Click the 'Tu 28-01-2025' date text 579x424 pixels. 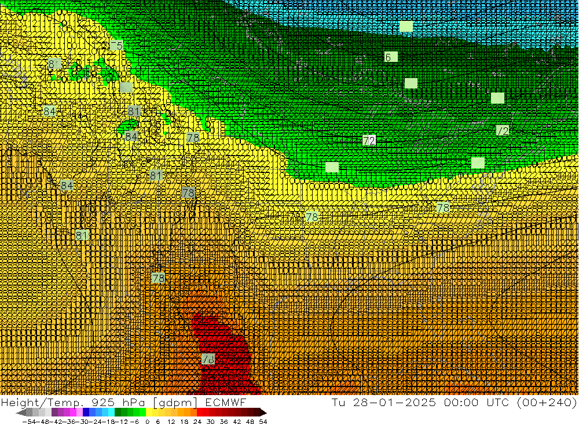tap(384, 403)
